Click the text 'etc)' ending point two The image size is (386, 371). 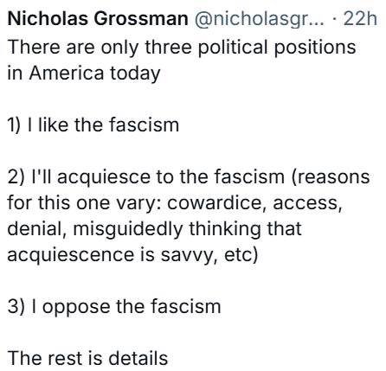241,255
